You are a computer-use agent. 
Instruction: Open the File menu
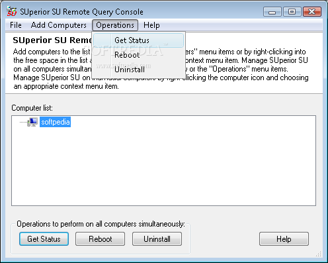[16, 25]
